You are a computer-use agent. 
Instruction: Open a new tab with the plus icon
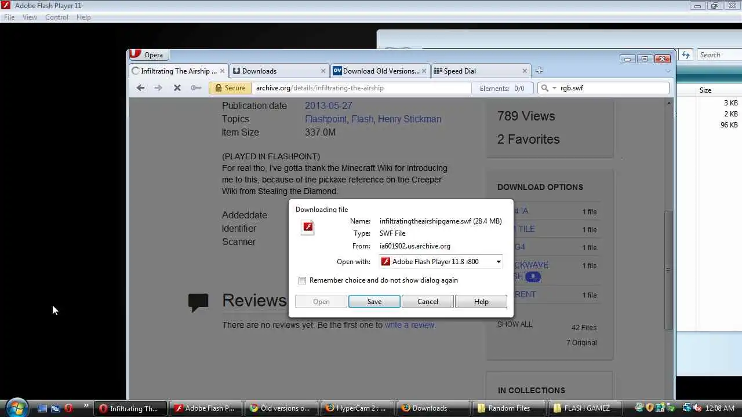pos(539,71)
